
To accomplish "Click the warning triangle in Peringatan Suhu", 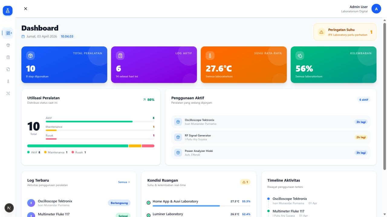I will click(321, 32).
